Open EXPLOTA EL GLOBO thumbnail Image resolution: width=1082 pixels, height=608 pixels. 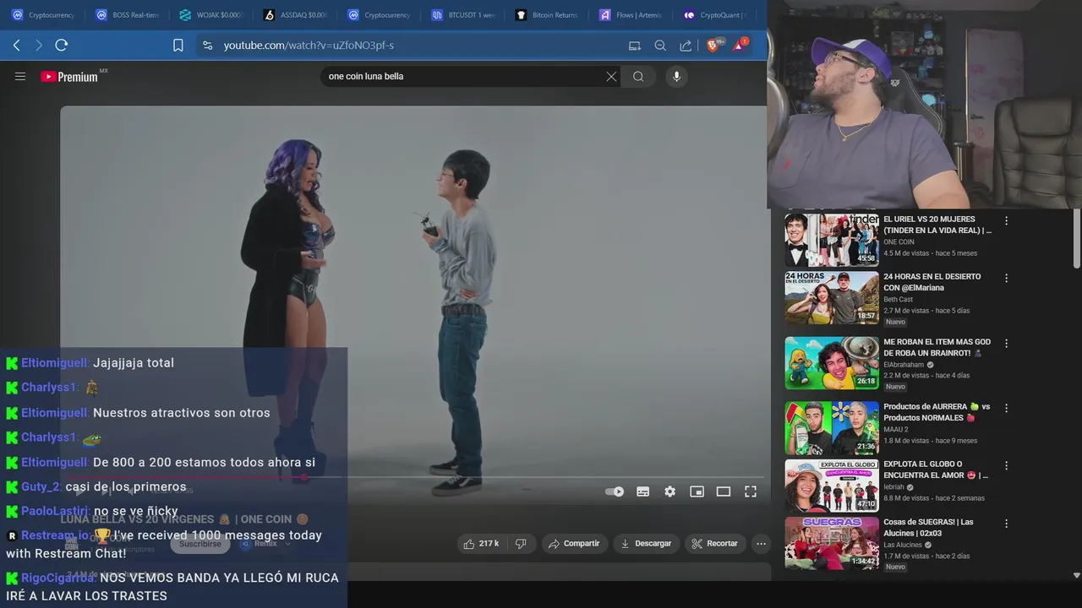tap(832, 485)
